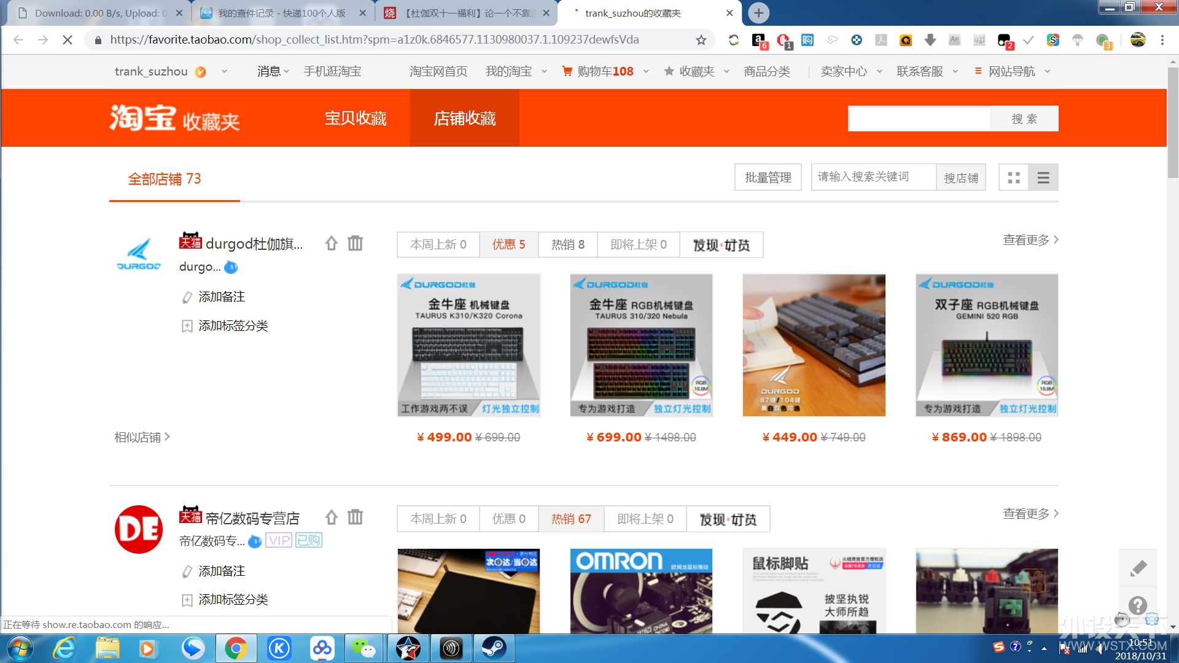Expand the 购物车 dropdown arrow
Viewport: 1179px width, 663px height.
646,72
